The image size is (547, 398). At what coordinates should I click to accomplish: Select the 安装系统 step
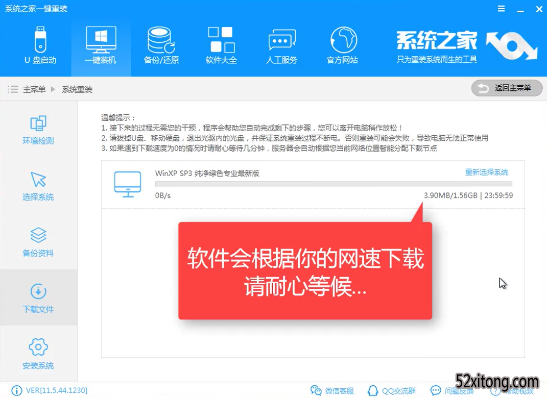pyautogui.click(x=38, y=354)
